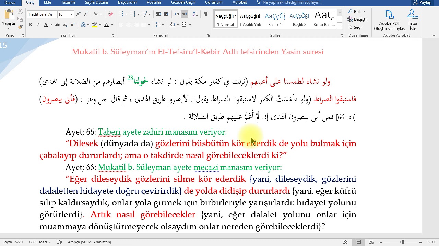Decrease font size with the smaller A icon

(x=85, y=14)
